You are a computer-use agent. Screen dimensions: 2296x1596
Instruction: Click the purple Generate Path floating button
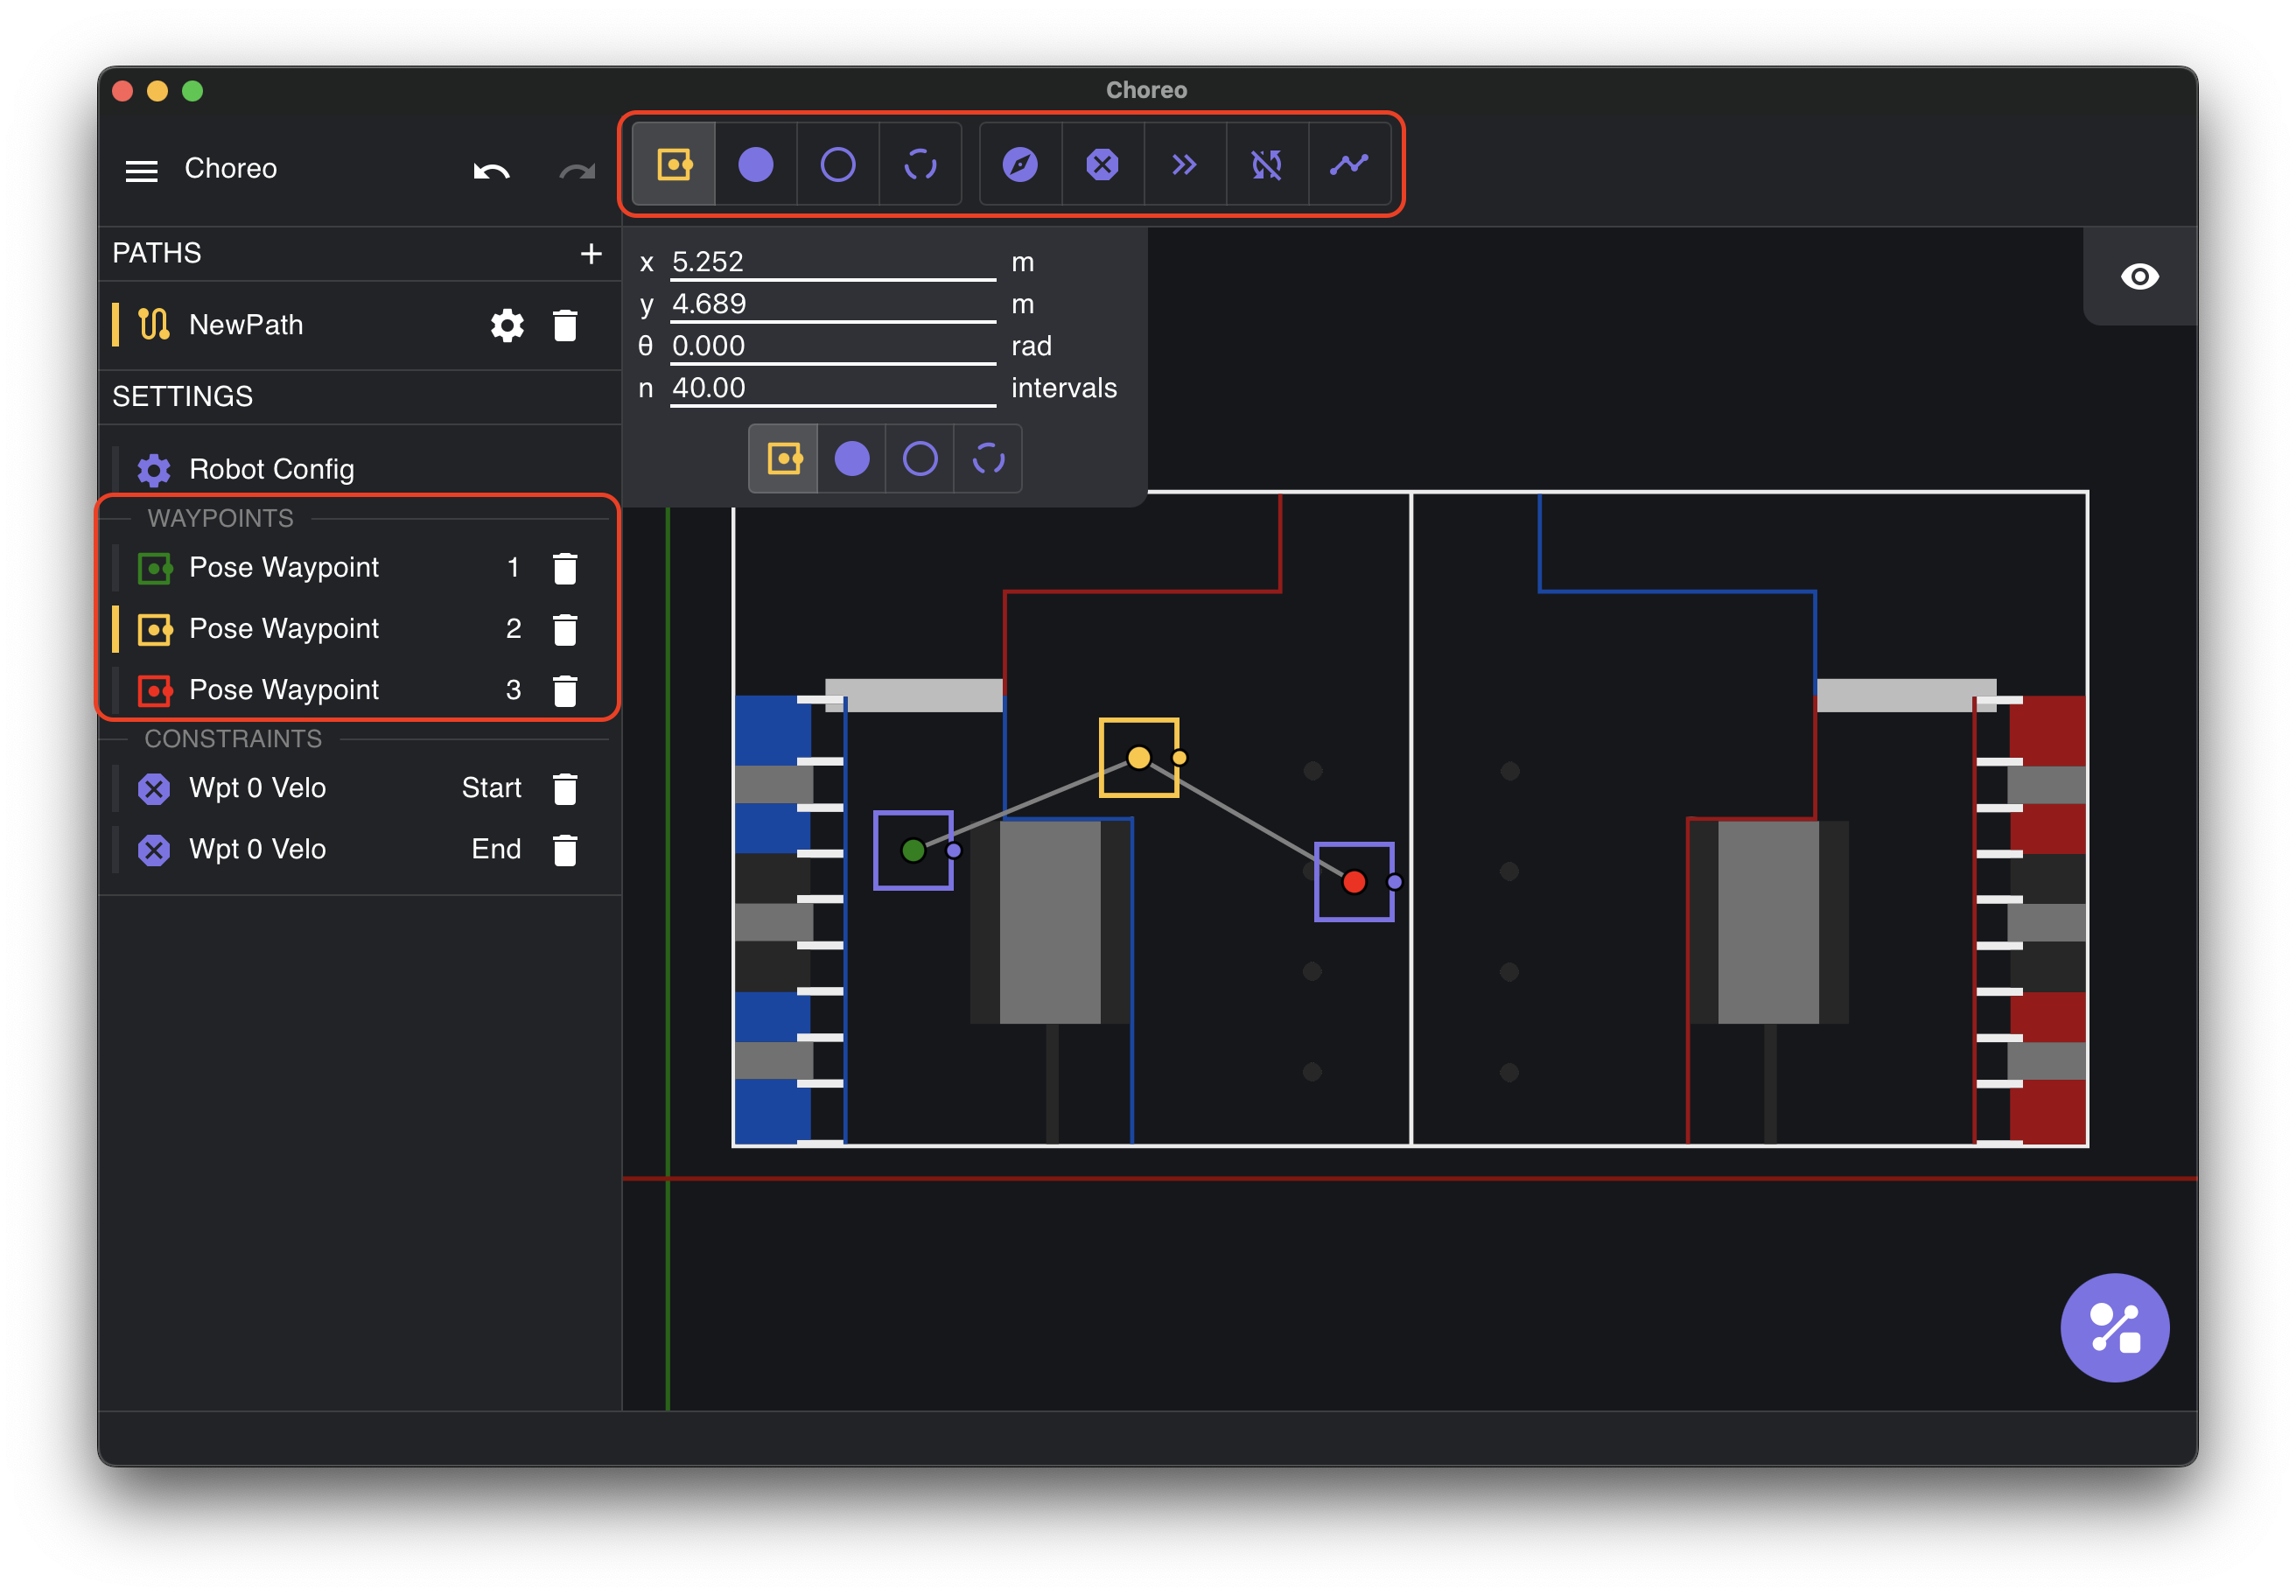[x=2114, y=1327]
